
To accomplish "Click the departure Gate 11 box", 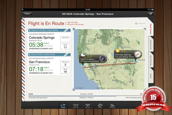I will point(65,46).
